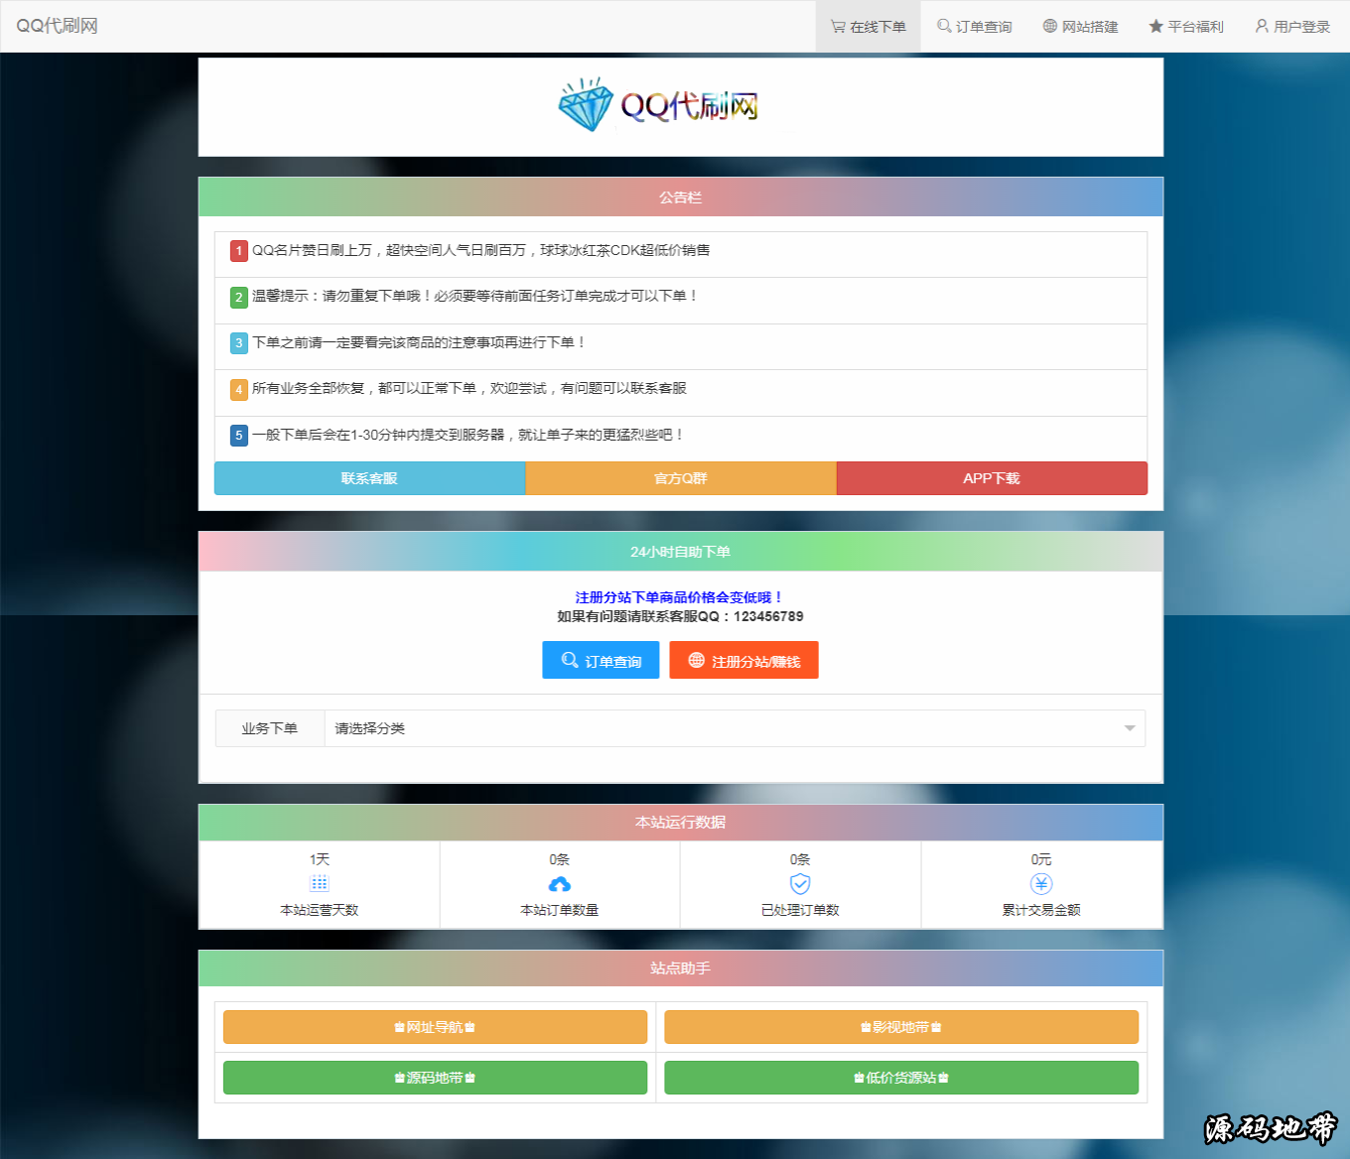This screenshot has height=1159, width=1350.
Task: Click the QQ代刷网 brand text at top-left
Action: (57, 26)
